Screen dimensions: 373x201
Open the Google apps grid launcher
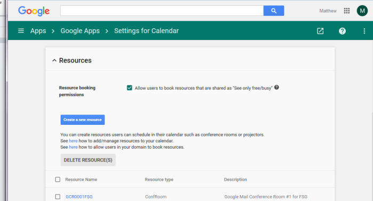pyautogui.click(x=346, y=11)
